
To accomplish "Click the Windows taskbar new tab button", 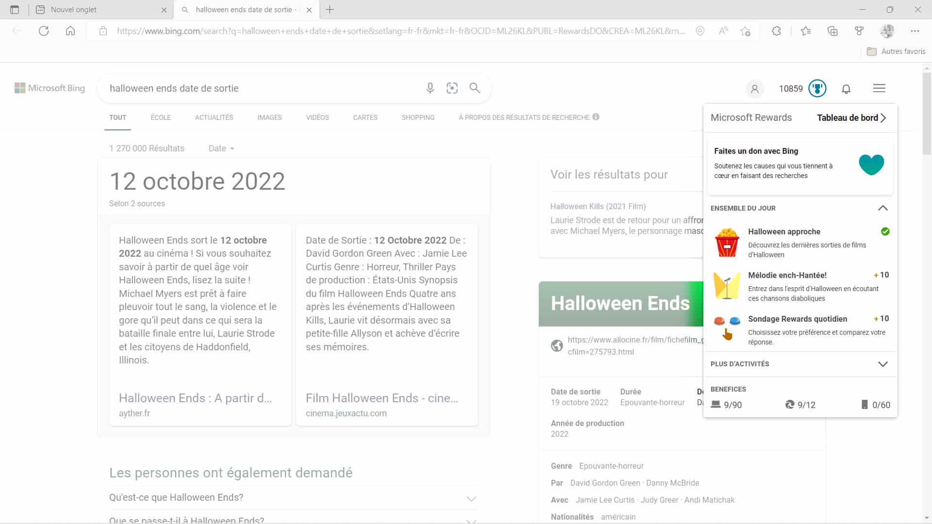I will (x=330, y=10).
